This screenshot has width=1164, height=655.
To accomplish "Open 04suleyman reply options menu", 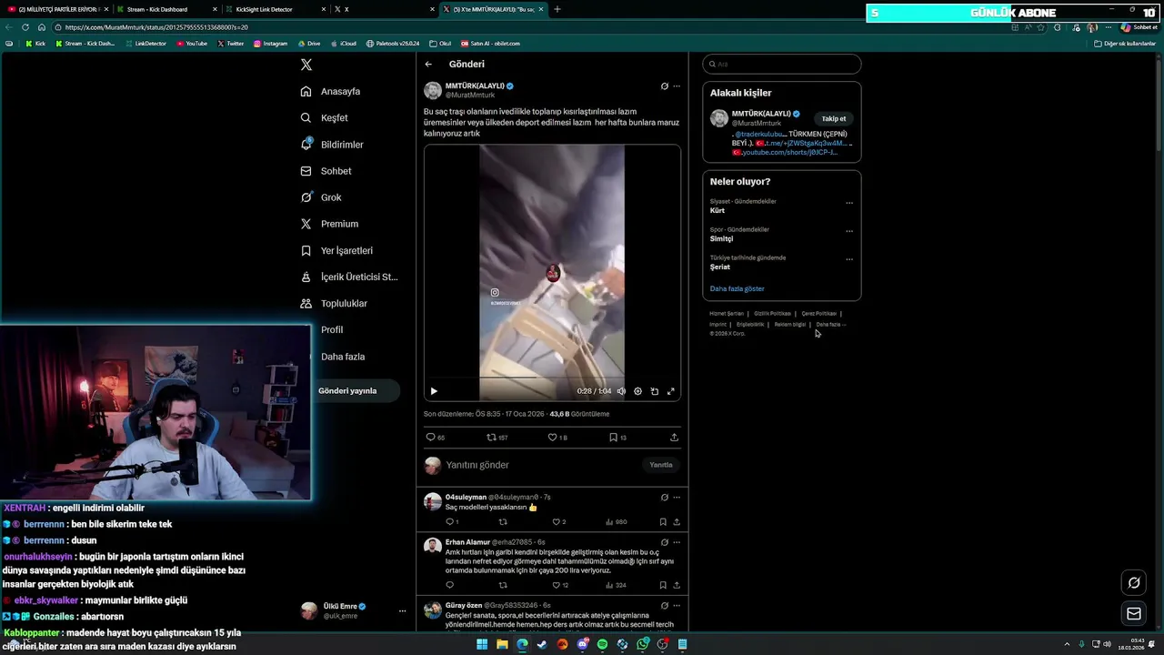I will (677, 498).
